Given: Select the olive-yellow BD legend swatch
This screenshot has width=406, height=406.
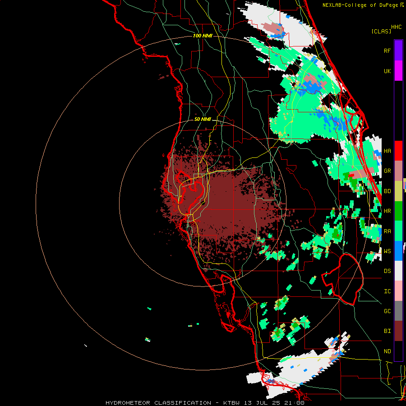Looking at the screenshot, I should coord(398,191).
